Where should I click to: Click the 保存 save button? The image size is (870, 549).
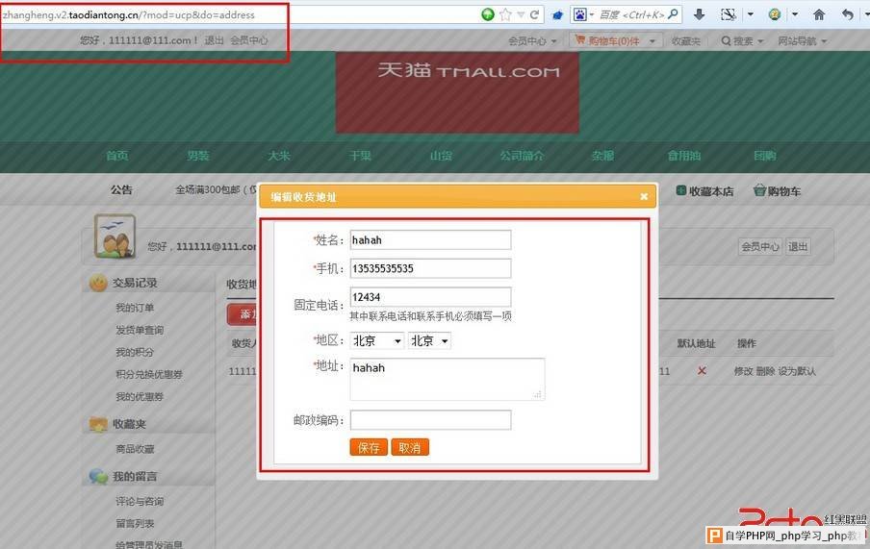(369, 447)
